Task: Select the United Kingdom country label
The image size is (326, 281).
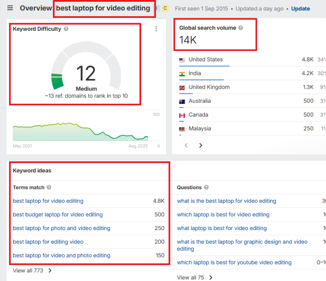Action: click(x=209, y=87)
